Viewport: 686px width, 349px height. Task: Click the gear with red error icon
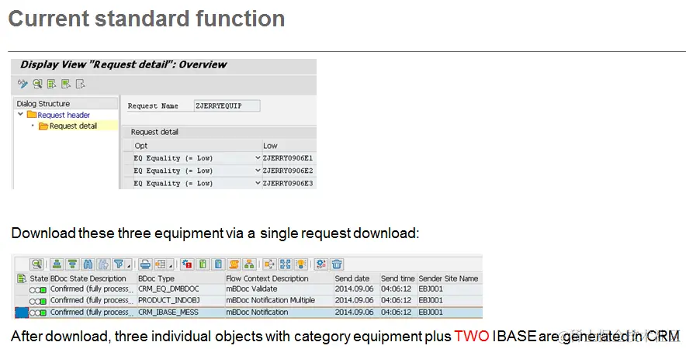click(x=187, y=264)
